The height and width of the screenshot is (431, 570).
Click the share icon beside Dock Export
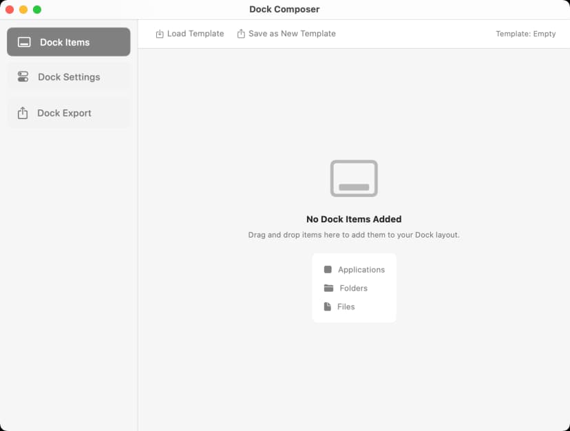click(x=23, y=113)
